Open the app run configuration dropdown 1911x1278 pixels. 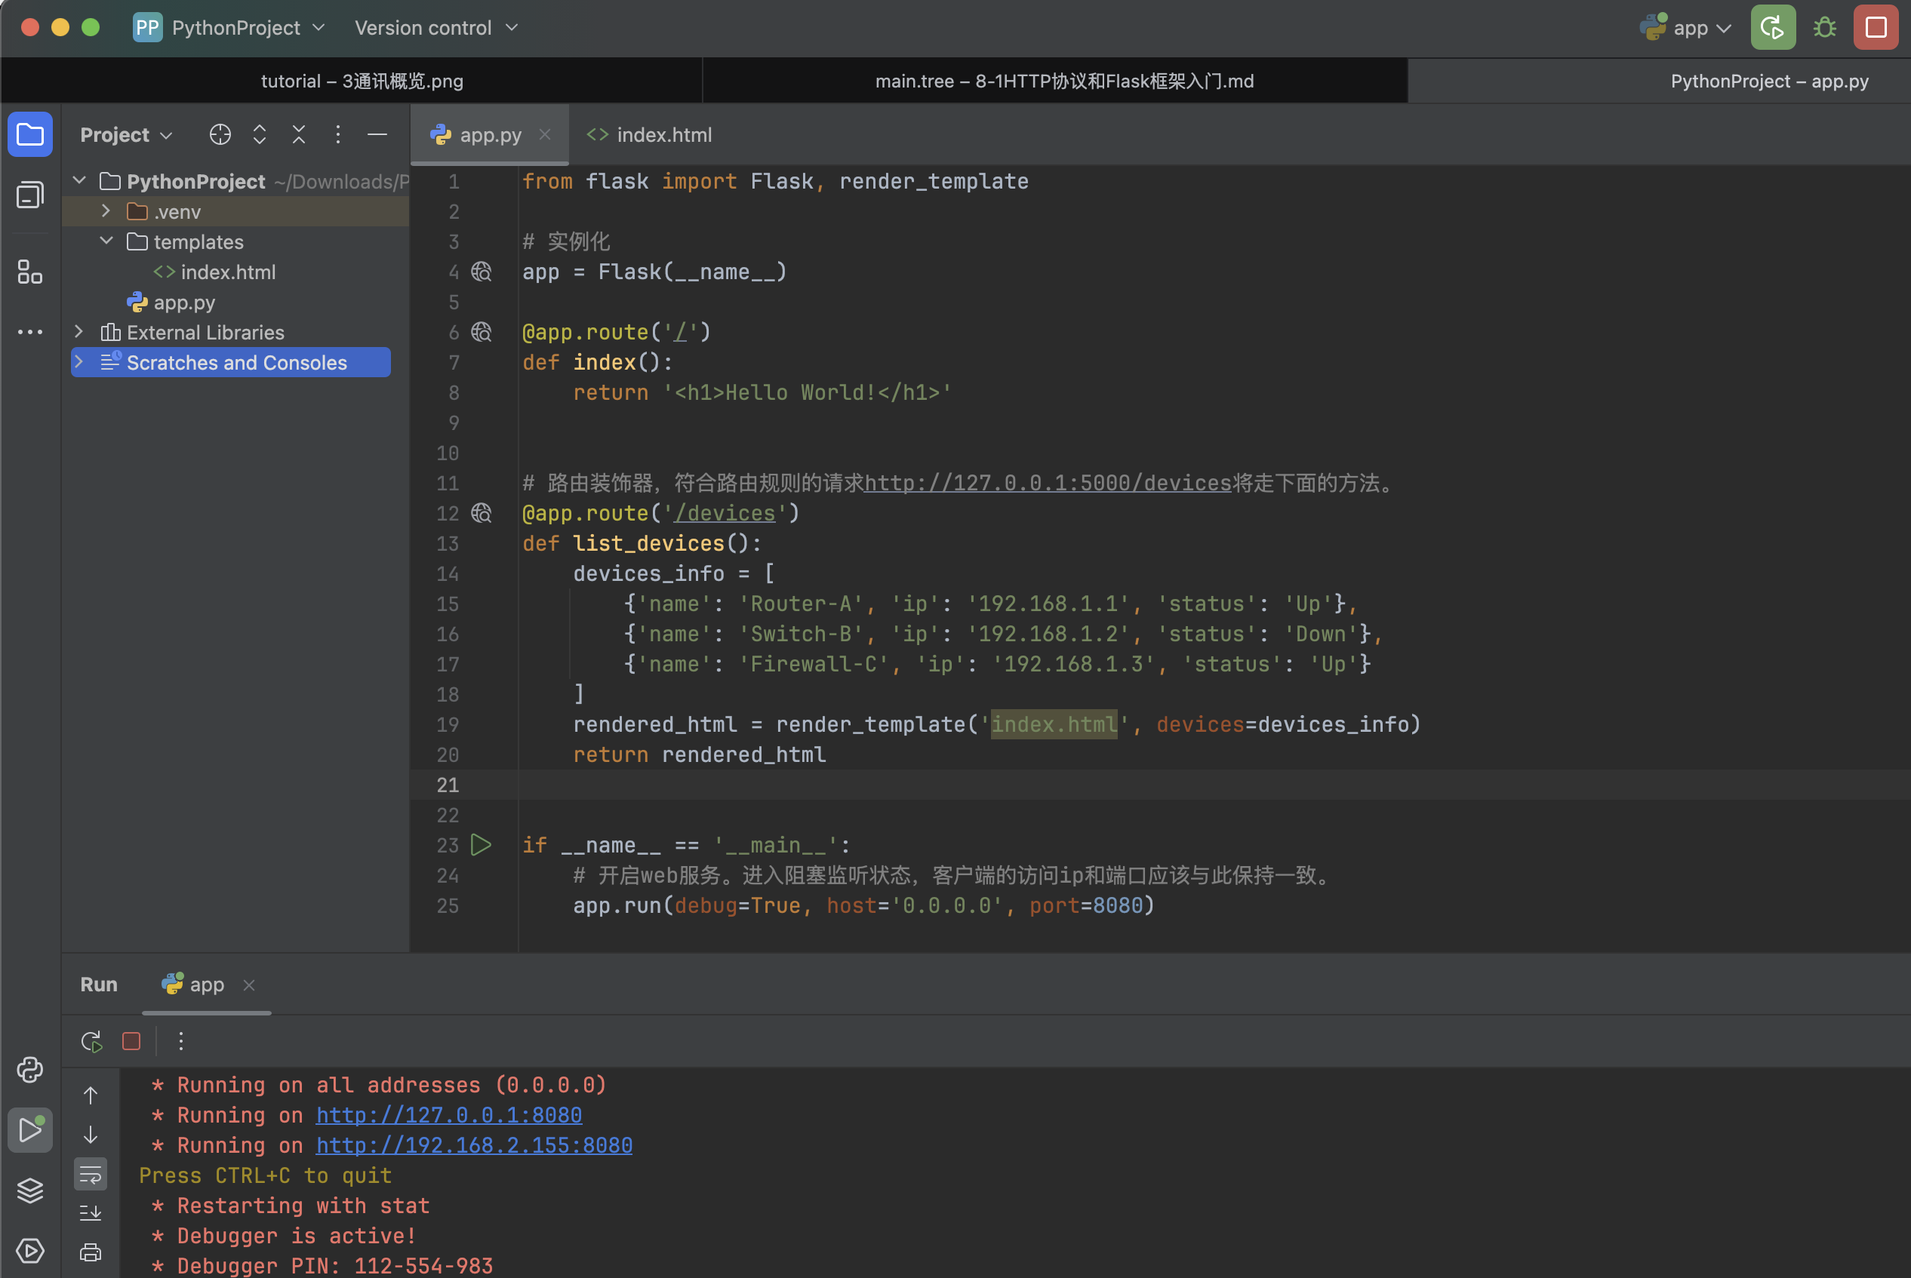tap(1687, 28)
